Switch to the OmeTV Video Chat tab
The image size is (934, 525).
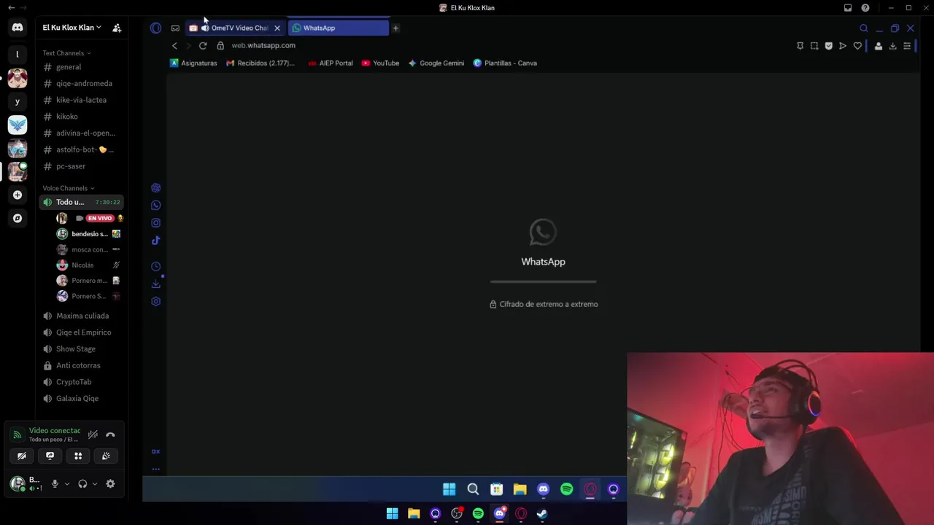[235, 28]
